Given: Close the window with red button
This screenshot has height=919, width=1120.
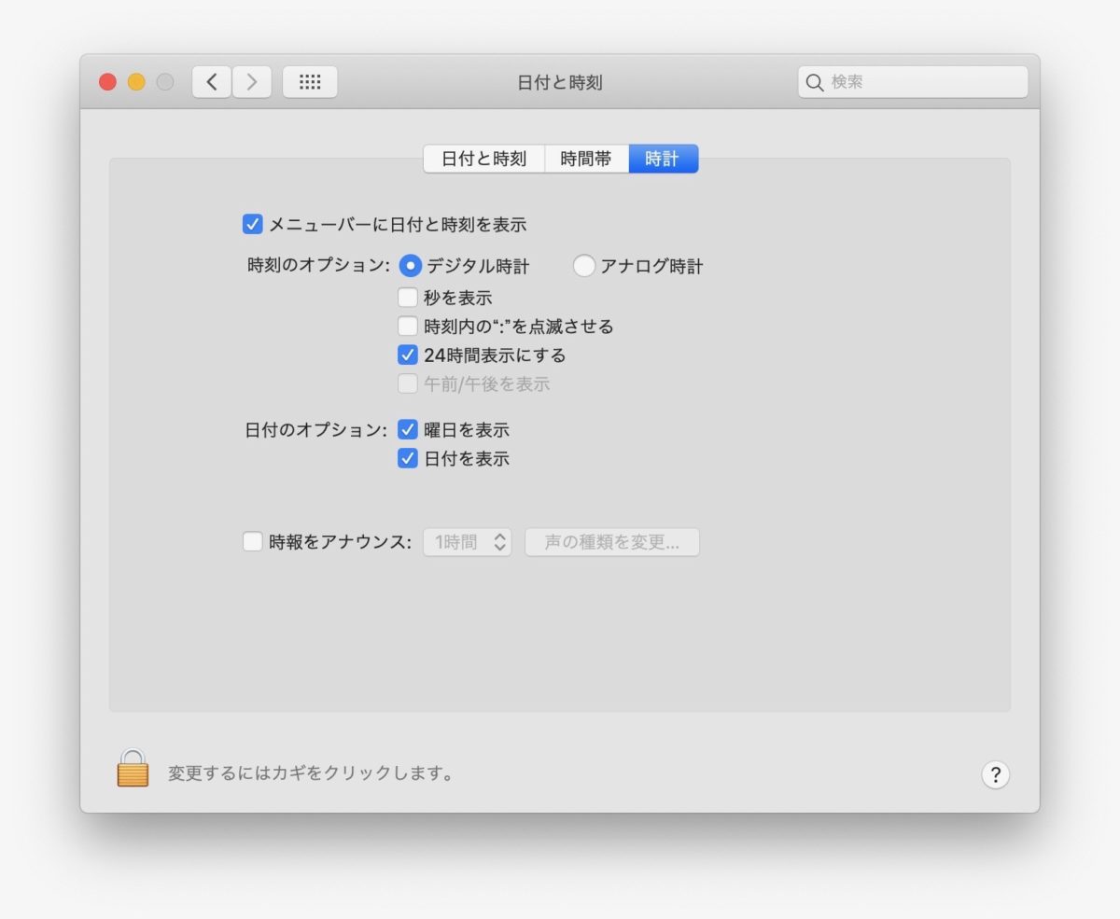Looking at the screenshot, I should [x=108, y=82].
